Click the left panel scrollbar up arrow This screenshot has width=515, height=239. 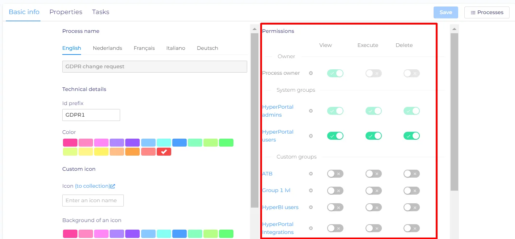click(254, 29)
